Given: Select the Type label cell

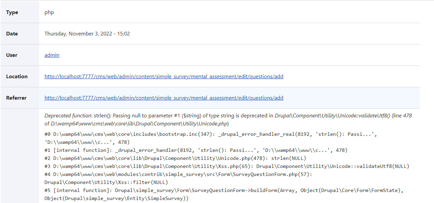Looking at the screenshot, I should [x=20, y=12].
